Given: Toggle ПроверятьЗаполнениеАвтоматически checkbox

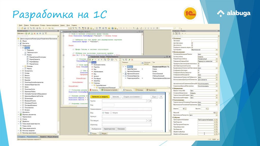Looking at the screenshot, I should [199, 64].
